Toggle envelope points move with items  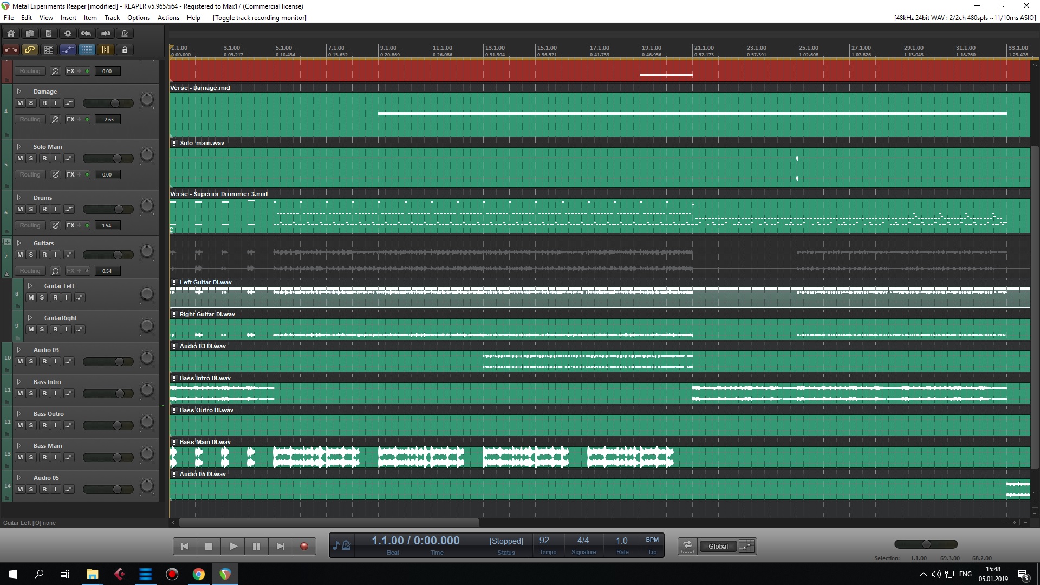[68, 50]
